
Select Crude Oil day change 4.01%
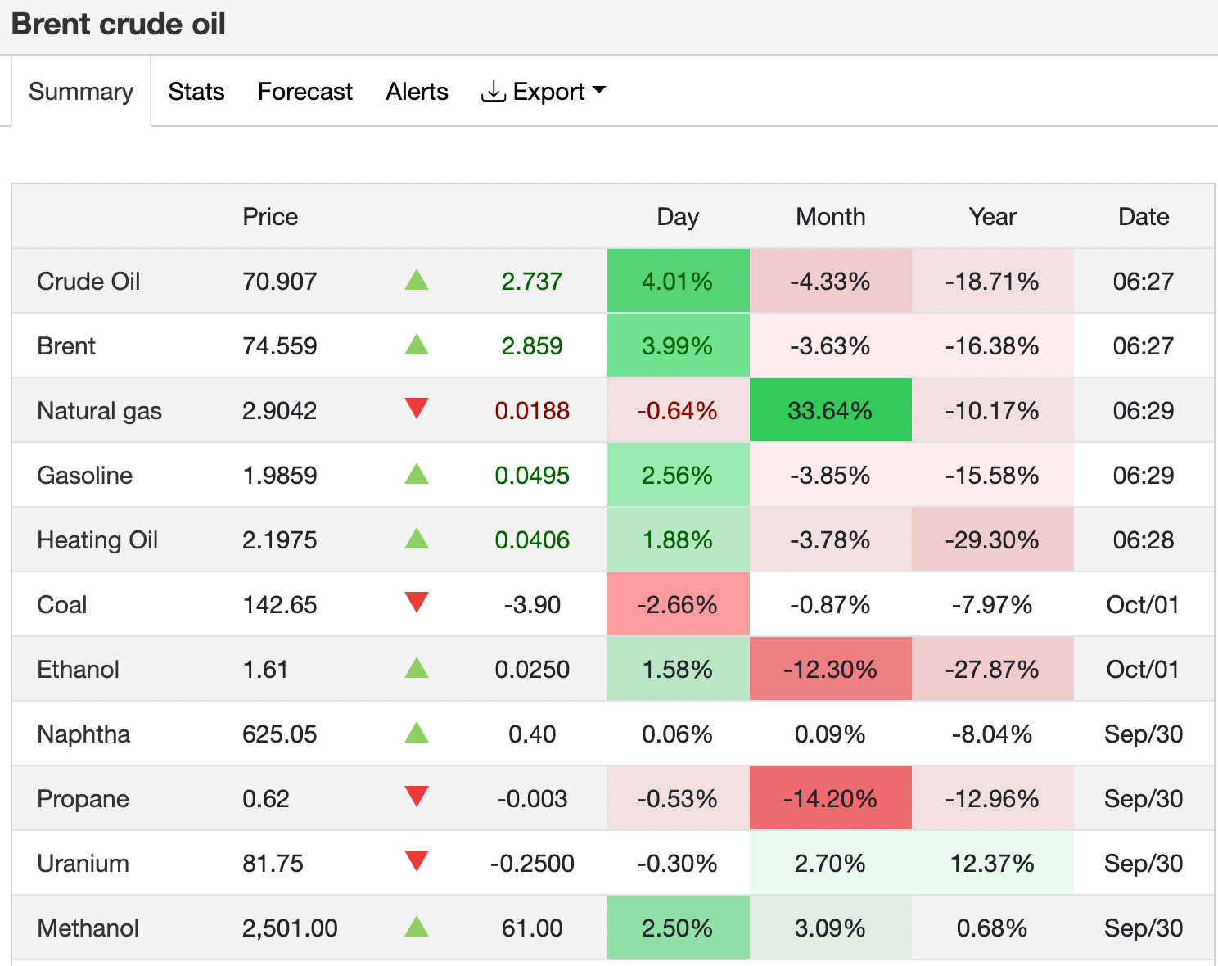tap(678, 282)
